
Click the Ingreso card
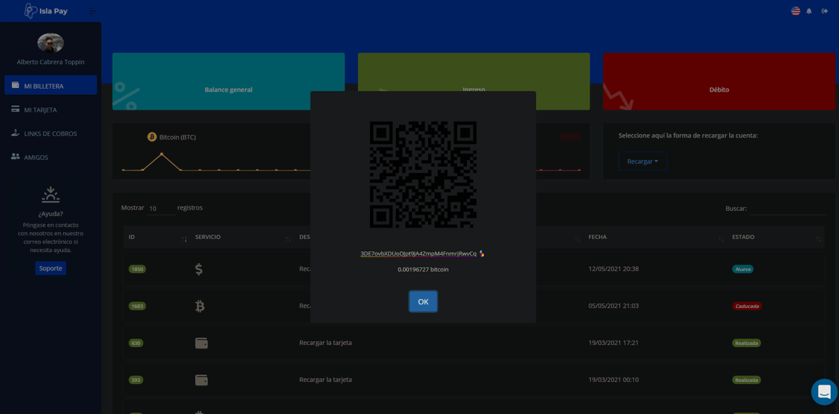474,73
